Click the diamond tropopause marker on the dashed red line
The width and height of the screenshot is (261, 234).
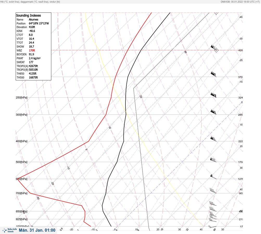216,50
